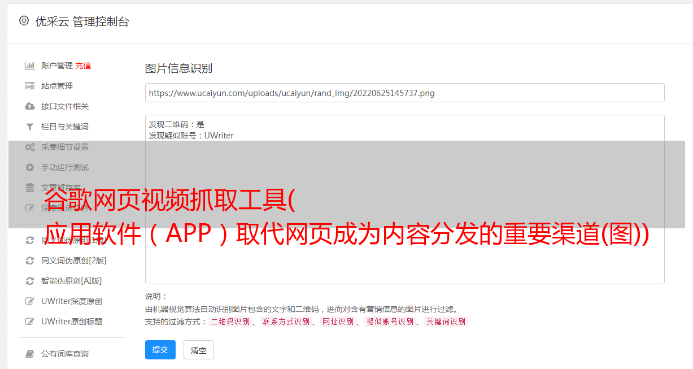Image resolution: width=693 pixels, height=369 pixels.
Task: Click the edit icon beside UWriter原创标题
Action: tap(30, 322)
